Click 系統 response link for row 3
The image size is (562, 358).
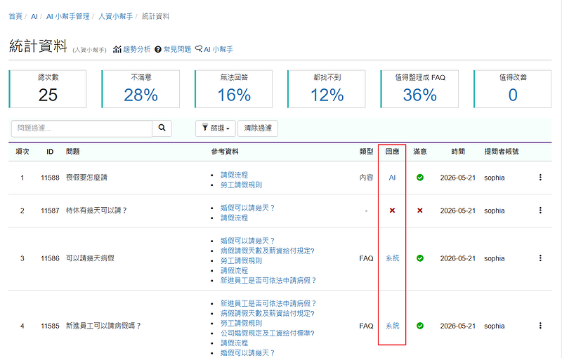tap(392, 258)
